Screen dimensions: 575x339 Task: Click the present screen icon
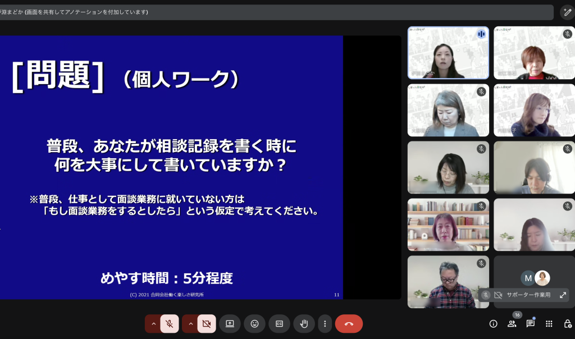pyautogui.click(x=230, y=324)
